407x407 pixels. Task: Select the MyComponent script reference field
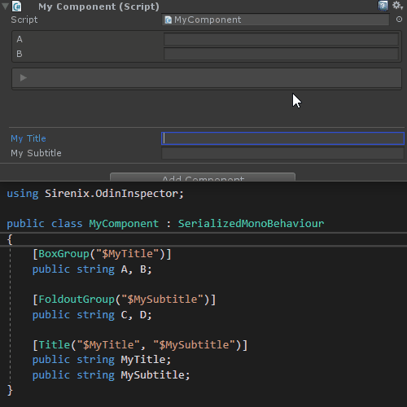[275, 20]
